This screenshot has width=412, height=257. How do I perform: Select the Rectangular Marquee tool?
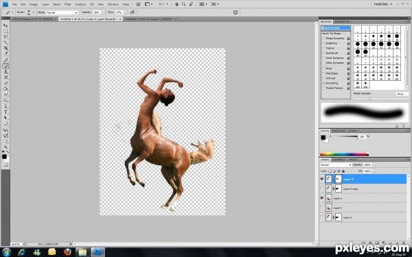click(x=5, y=32)
